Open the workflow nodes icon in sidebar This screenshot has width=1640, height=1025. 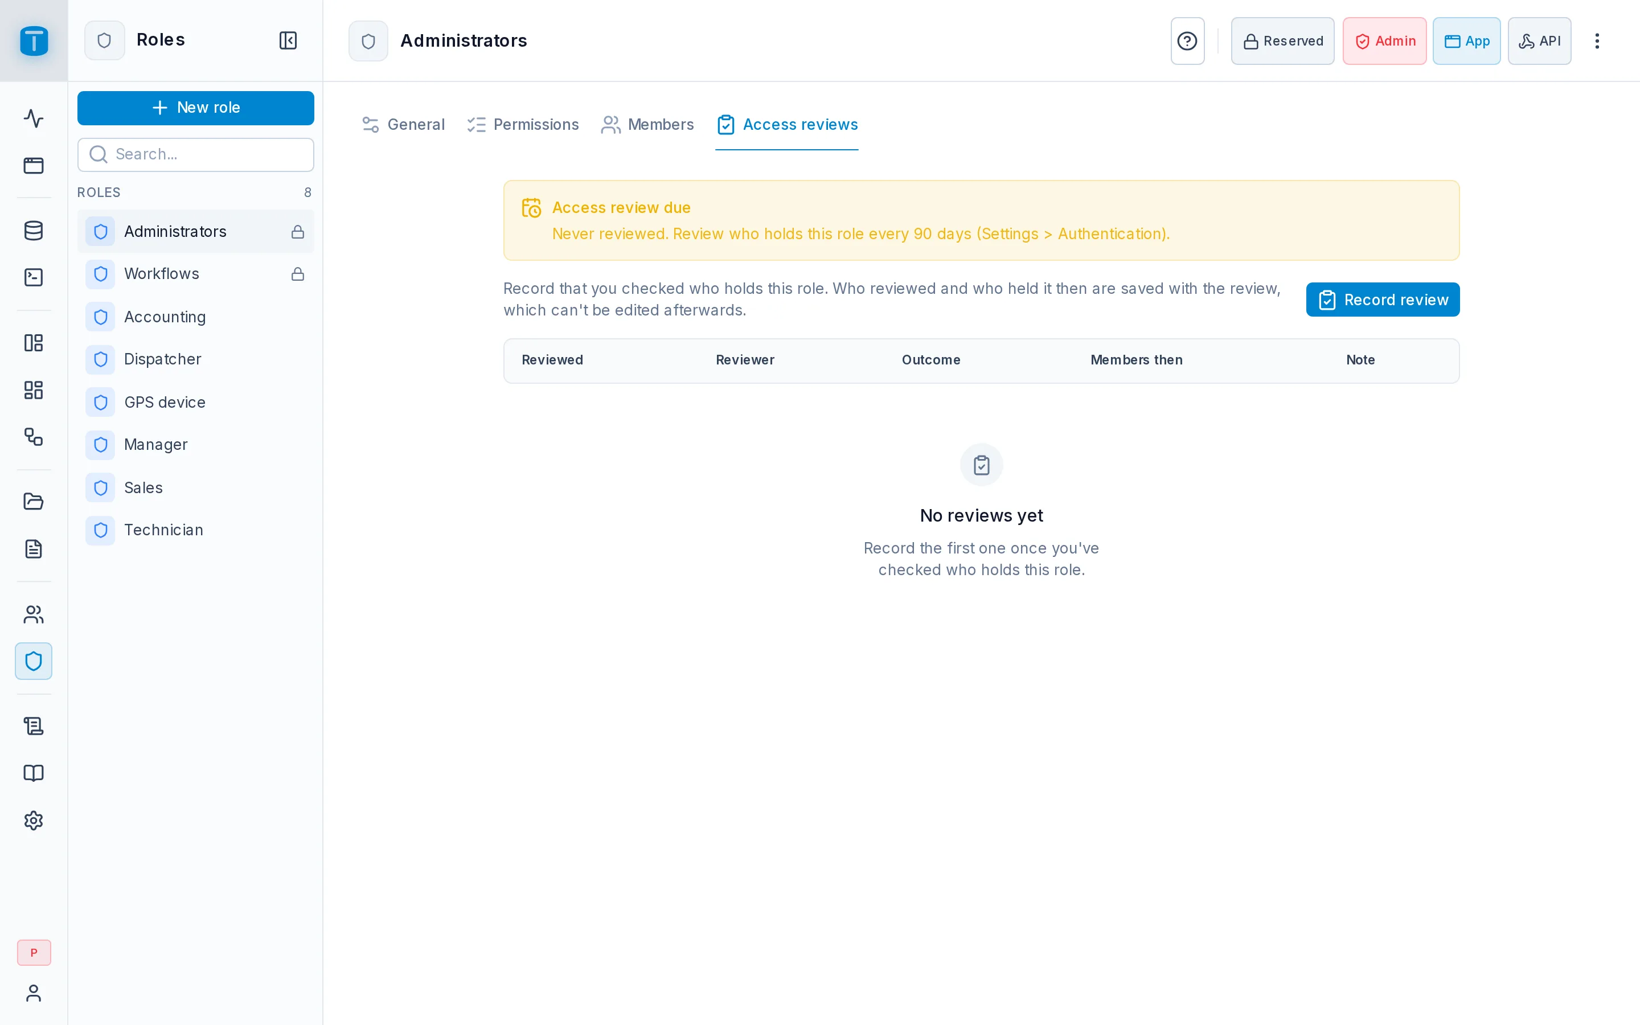tap(34, 437)
